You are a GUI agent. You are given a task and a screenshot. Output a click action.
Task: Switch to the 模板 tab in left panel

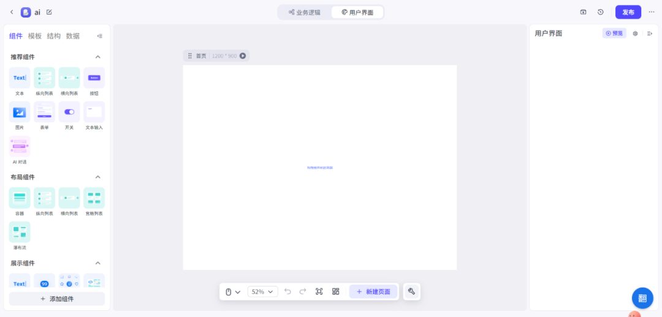point(35,36)
